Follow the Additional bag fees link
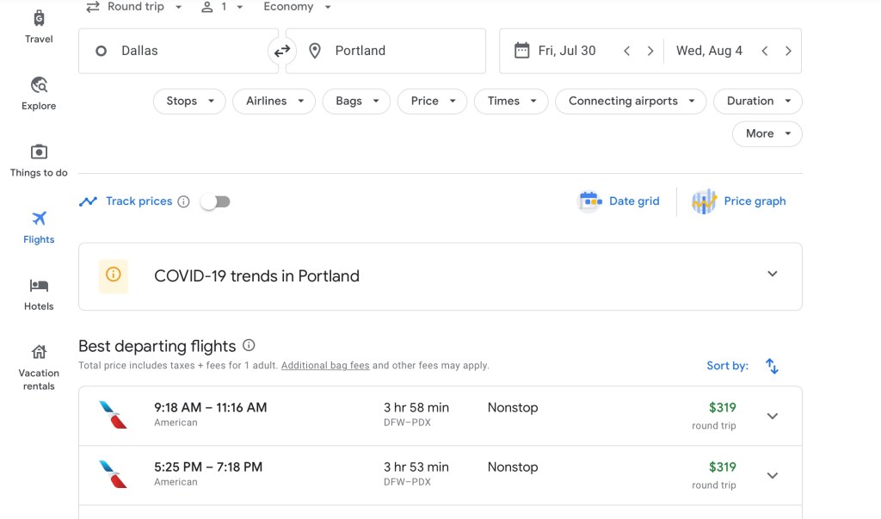Viewport: 881px width, 519px height. tap(325, 366)
